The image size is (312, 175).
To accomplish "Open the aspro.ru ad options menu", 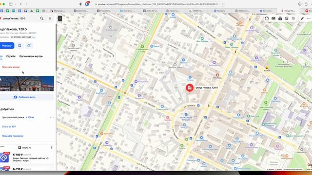I will click(x=51, y=147).
